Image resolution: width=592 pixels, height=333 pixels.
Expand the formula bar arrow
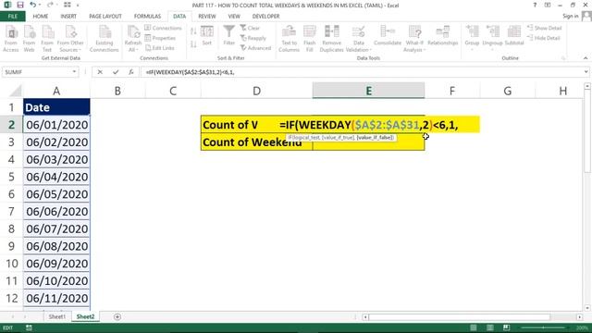(586, 72)
